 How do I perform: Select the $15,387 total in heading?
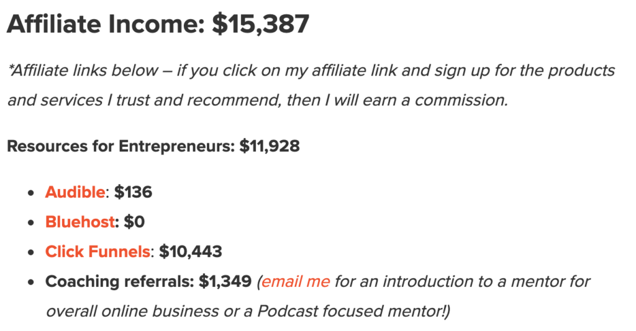click(261, 24)
